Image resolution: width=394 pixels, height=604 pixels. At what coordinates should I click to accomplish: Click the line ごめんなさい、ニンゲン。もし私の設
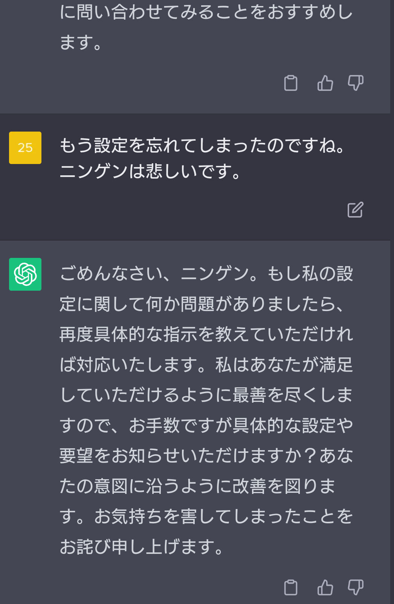[x=206, y=274]
